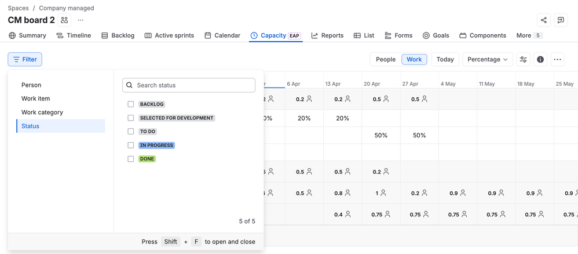
Task: Switch to the Timeline tab
Action: pyautogui.click(x=74, y=35)
